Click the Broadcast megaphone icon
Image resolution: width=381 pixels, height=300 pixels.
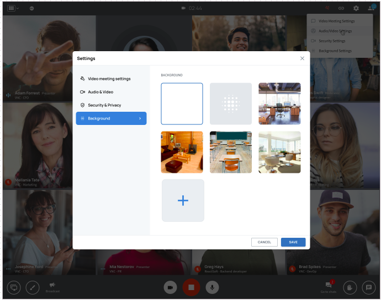(x=52, y=285)
